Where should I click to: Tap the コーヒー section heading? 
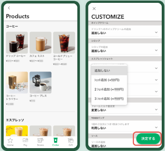[12, 26]
